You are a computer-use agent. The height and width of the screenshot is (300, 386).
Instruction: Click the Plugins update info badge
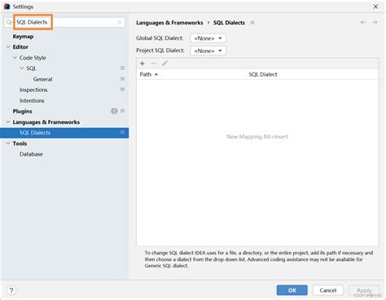point(114,111)
